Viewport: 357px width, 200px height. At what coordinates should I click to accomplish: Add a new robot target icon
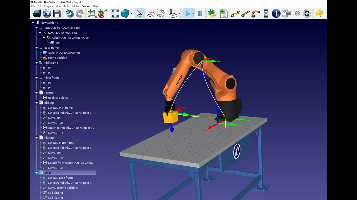point(102,13)
